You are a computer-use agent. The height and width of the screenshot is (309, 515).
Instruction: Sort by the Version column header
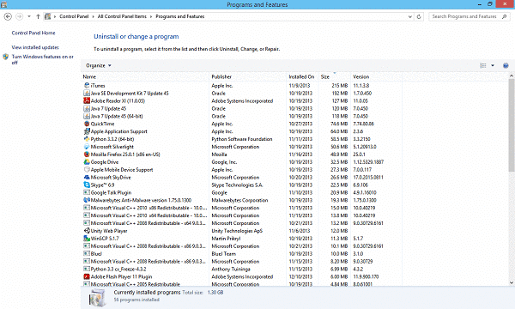point(377,76)
